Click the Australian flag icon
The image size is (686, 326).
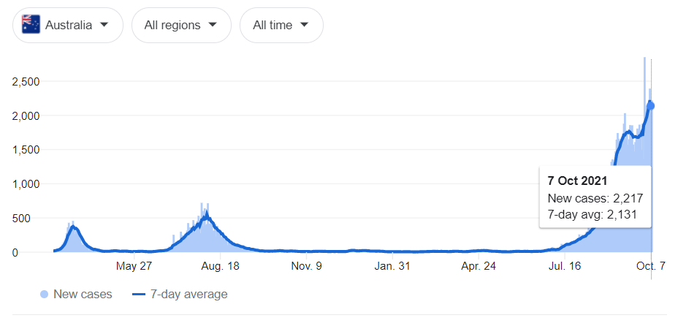pyautogui.click(x=31, y=25)
